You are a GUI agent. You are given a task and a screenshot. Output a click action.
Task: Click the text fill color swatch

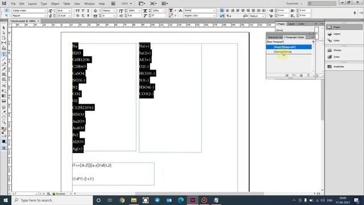tap(171, 11)
